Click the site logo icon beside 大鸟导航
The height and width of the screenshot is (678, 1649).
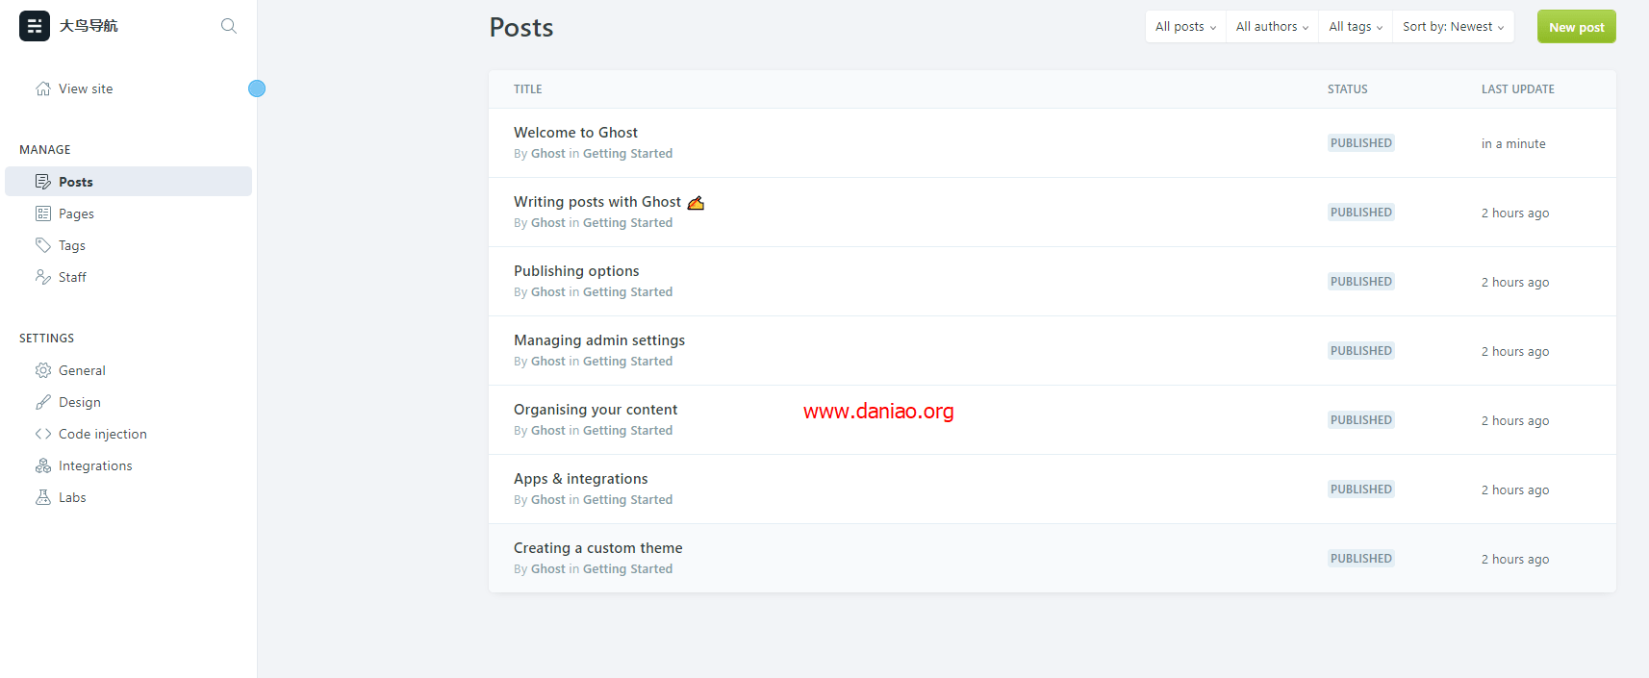[35, 26]
